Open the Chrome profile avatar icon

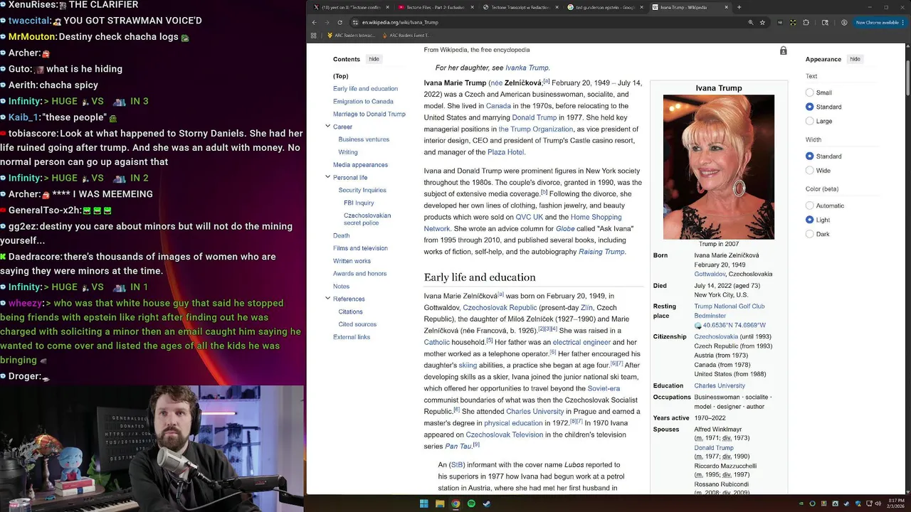coord(844,22)
